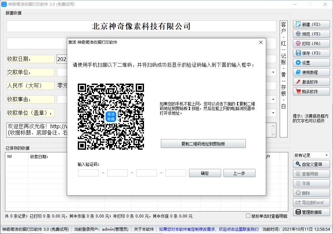The width and height of the screenshot is (333, 234).
Task: Focus the third verification code box
Action: pyautogui.click(x=147, y=173)
